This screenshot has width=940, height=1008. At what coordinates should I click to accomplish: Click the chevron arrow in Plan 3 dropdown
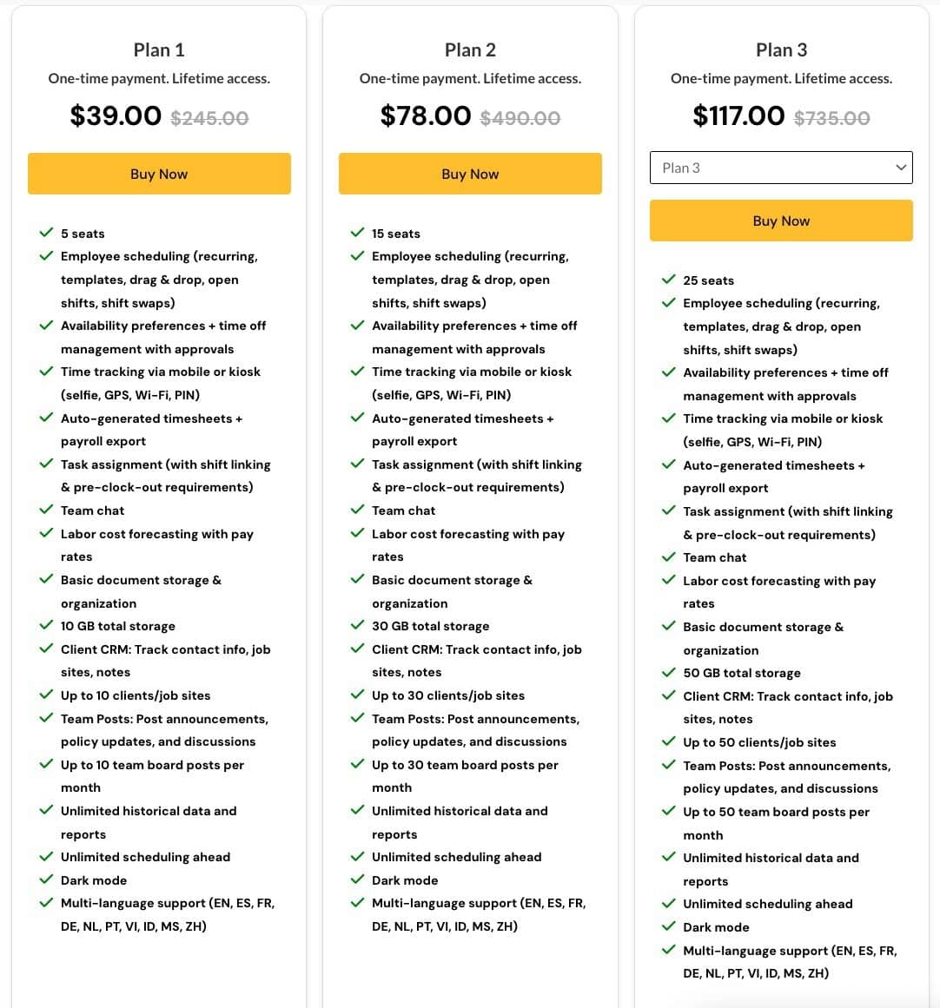click(901, 168)
